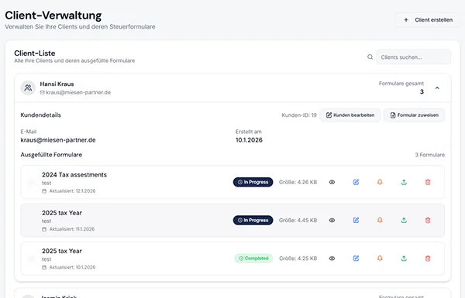This screenshot has width=465, height=298.
Task: Click the Client-Liste heading
Action: click(x=35, y=53)
